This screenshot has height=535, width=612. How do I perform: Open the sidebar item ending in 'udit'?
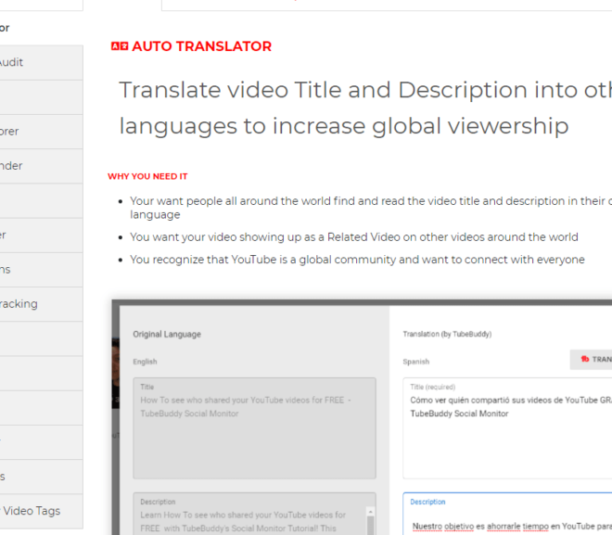pos(41,62)
